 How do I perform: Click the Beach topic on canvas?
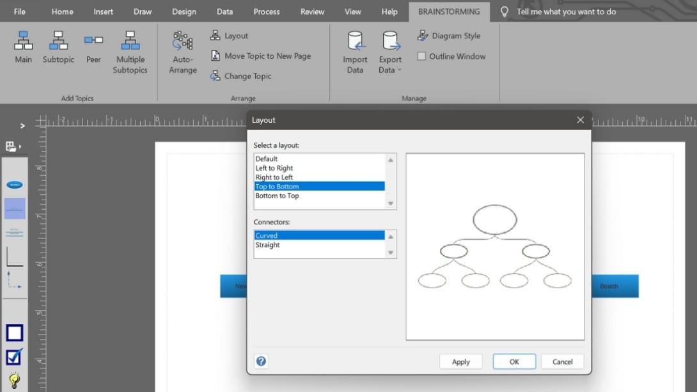(615, 286)
